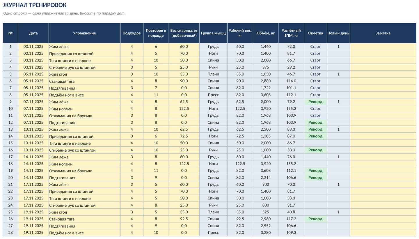This screenshot has width=419, height=239.
Task: Click the empty Заметка cell in row 1
Action: 383,47
